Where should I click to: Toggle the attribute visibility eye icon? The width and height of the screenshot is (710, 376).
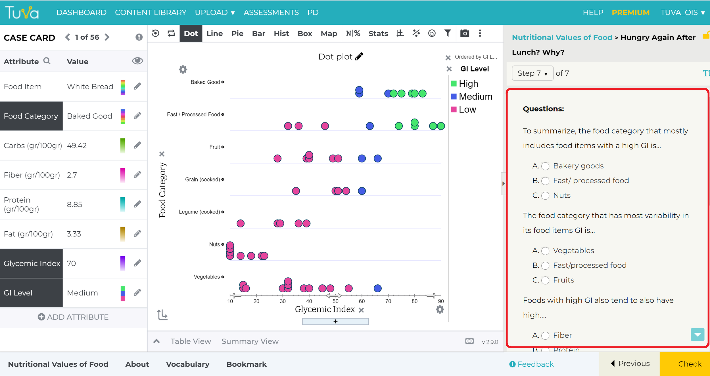(x=137, y=61)
